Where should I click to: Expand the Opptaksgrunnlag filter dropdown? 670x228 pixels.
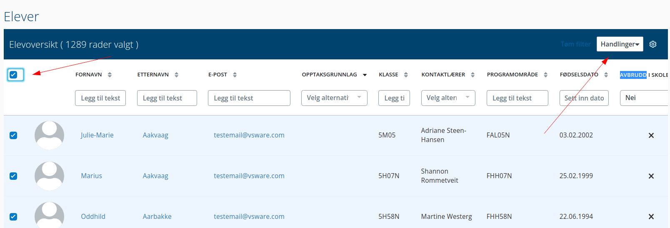point(334,98)
